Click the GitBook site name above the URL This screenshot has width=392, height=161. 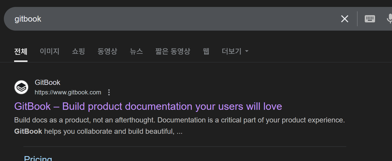(47, 83)
